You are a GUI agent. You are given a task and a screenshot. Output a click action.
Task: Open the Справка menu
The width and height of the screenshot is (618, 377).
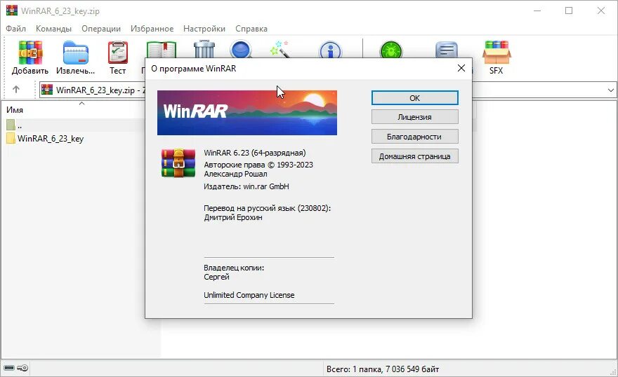251,29
